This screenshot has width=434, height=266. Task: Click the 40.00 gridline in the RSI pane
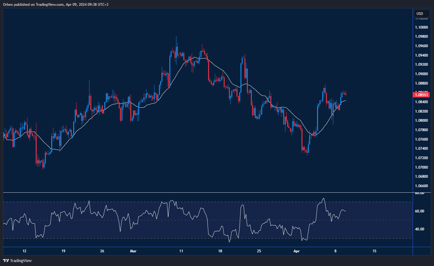[x=419, y=229]
